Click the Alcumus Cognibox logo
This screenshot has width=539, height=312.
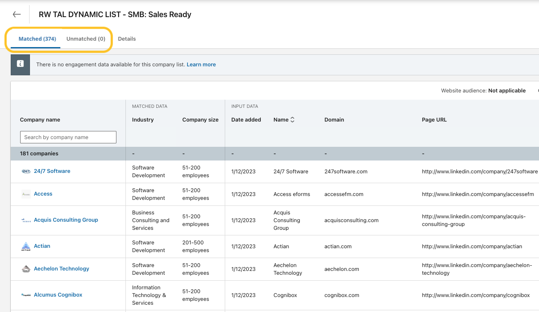point(26,295)
